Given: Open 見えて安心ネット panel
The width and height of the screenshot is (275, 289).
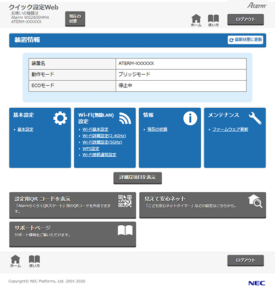Looking at the screenshot, I should click(202, 205).
